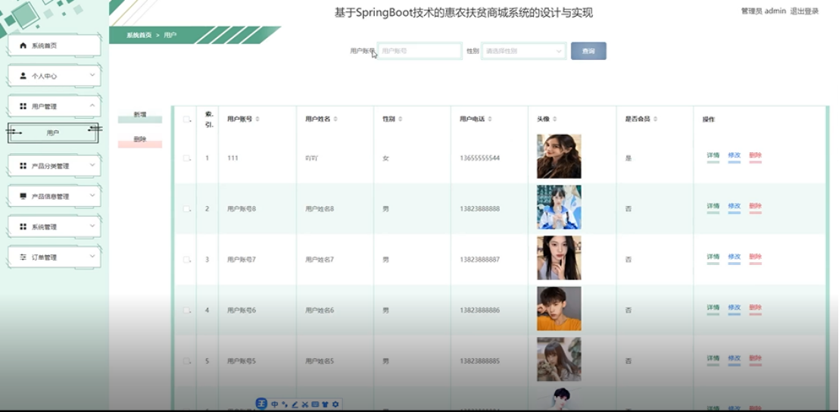Click the sliders icon beside 订单管理
Viewport: 839px width, 412px height.
[23, 257]
